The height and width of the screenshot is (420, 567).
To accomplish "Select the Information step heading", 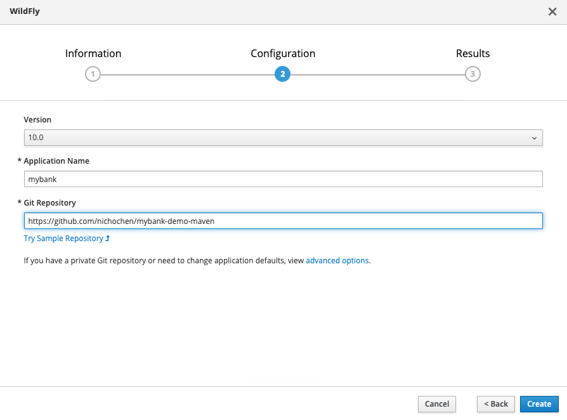I will (x=93, y=53).
